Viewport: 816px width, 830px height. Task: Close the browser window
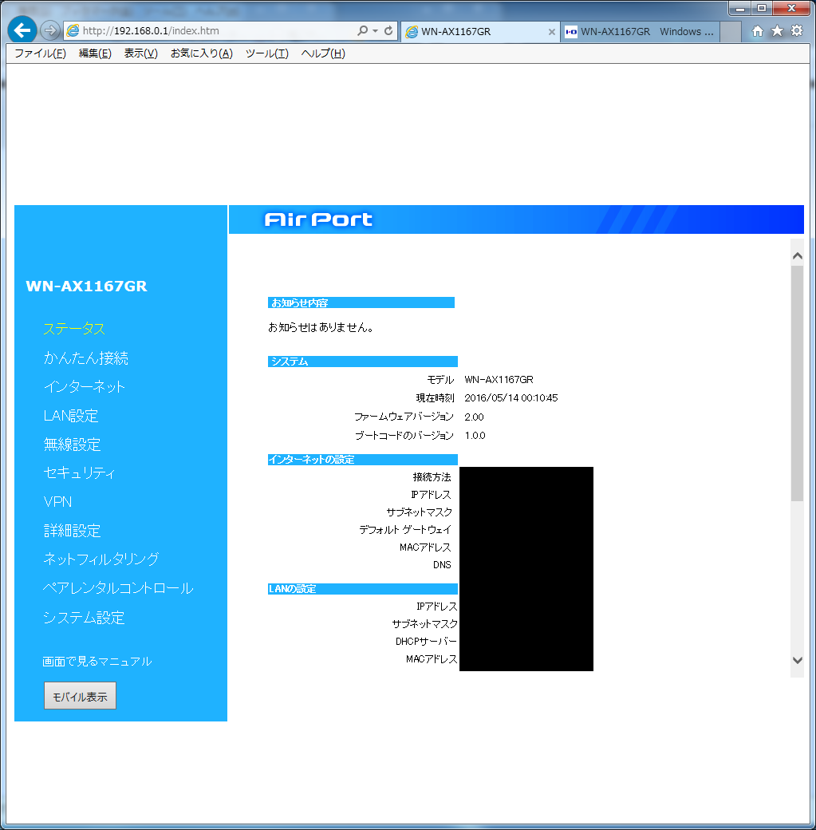point(791,9)
